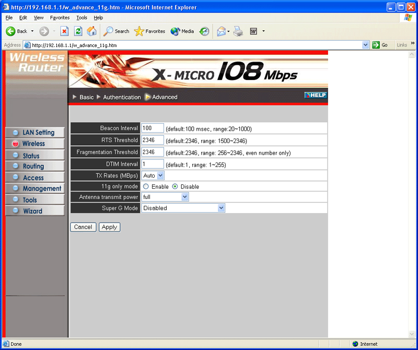Open the Search magnifier toolbar icon
This screenshot has height=350, width=418.
tap(108, 31)
